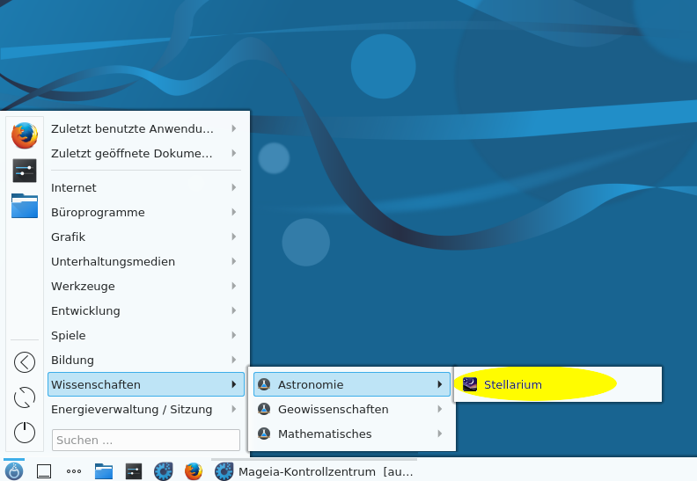Viewport: 697px width, 481px height.
Task: Open the Mathematisches submenu
Action: pyautogui.click(x=352, y=434)
